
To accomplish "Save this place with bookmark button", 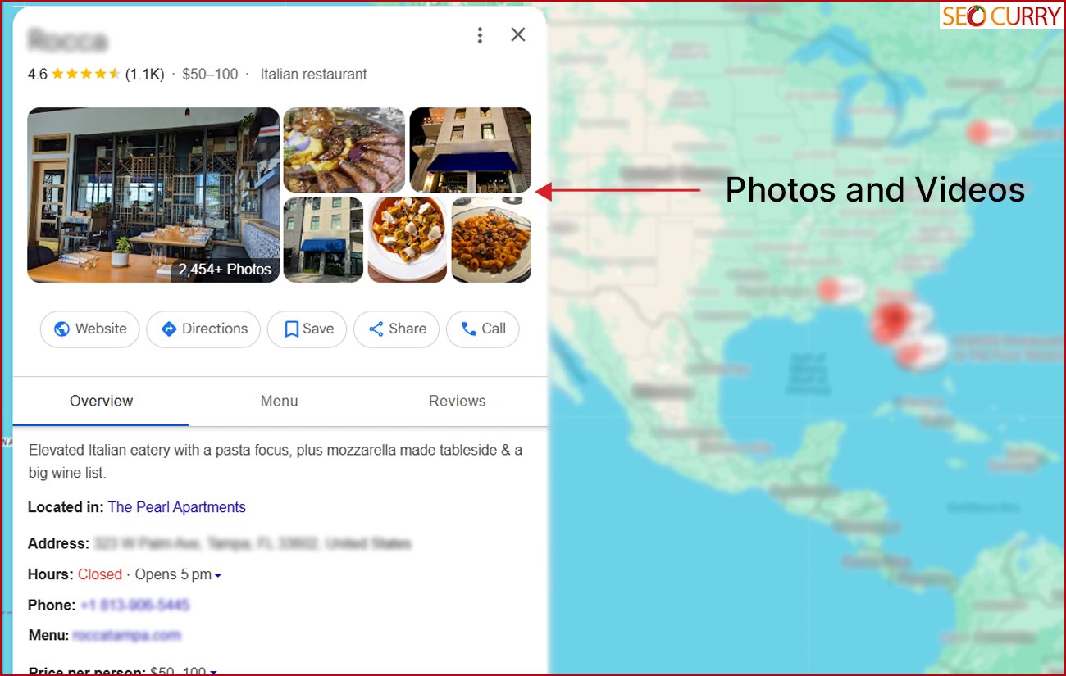I will point(307,329).
